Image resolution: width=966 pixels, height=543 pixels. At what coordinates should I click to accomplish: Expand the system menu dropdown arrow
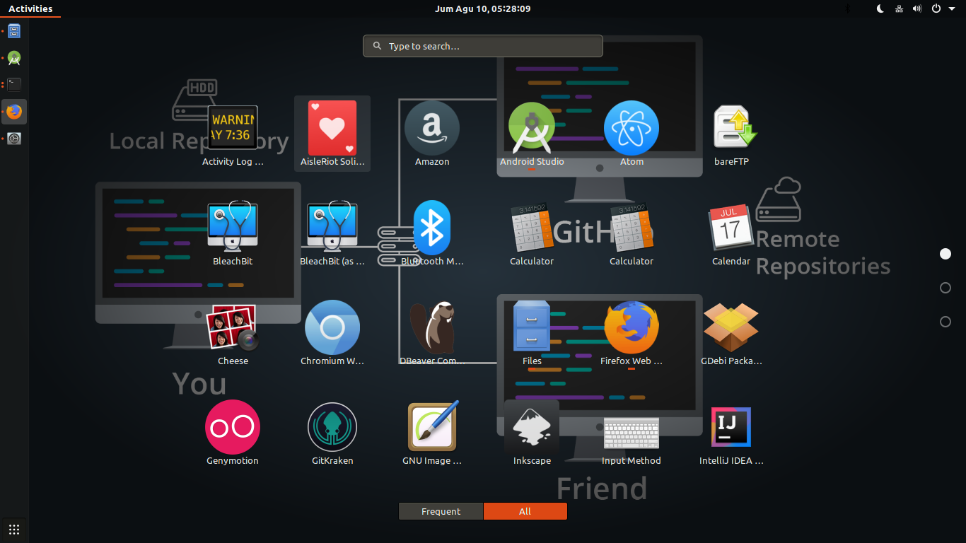[952, 8]
